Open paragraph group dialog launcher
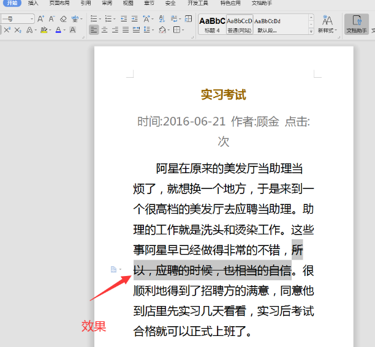Screen dimensions: 375x347 pyautogui.click(x=192, y=37)
